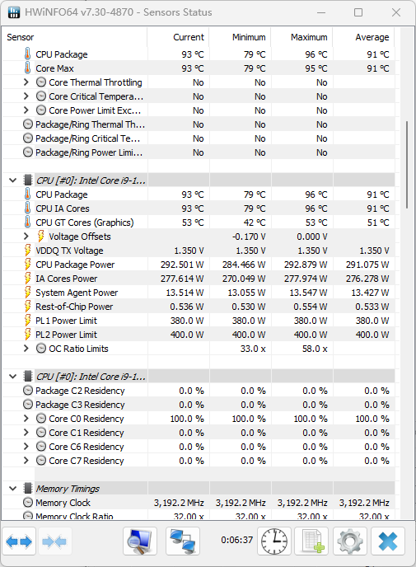This screenshot has height=567, width=416.
Task: Click the vertical scrollbar thumb
Action: [x=407, y=165]
